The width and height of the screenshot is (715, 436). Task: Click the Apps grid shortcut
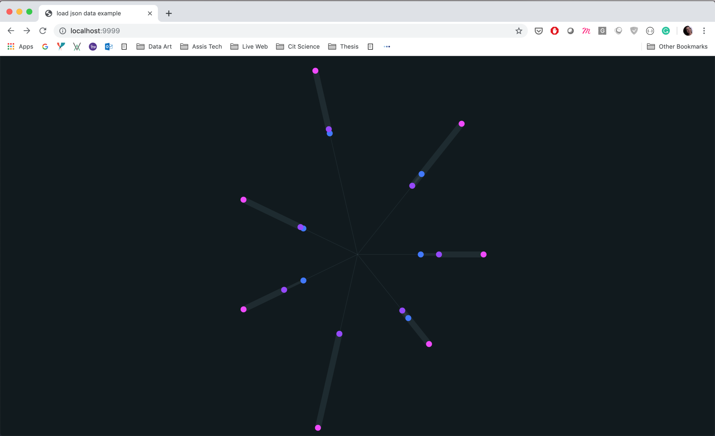click(x=20, y=46)
